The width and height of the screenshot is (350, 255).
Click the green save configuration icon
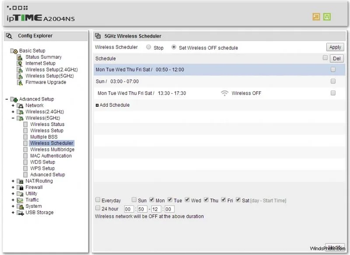click(327, 17)
